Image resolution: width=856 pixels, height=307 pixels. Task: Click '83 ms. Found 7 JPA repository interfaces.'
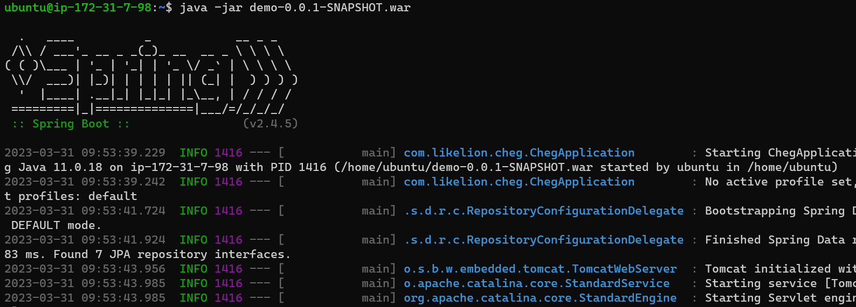tap(148, 254)
